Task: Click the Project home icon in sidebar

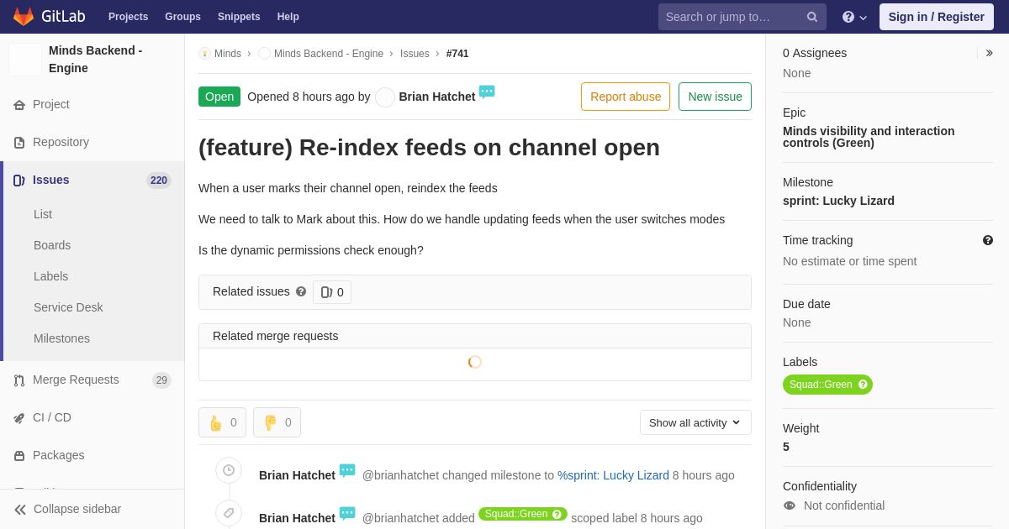Action: [19, 105]
